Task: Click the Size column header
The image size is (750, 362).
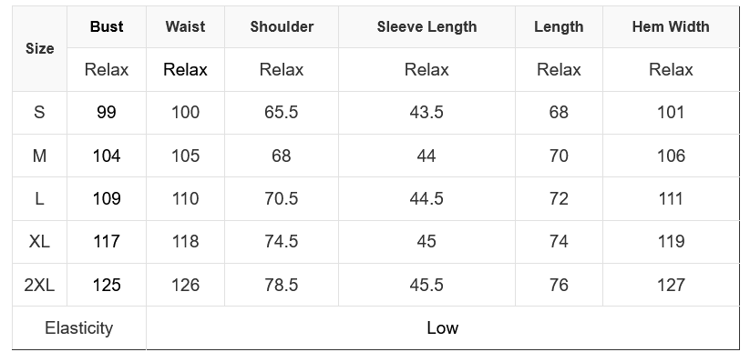Action: 39,48
